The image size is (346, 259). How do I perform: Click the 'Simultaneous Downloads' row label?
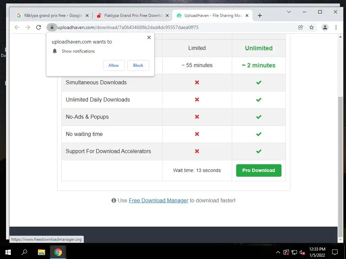click(96, 82)
